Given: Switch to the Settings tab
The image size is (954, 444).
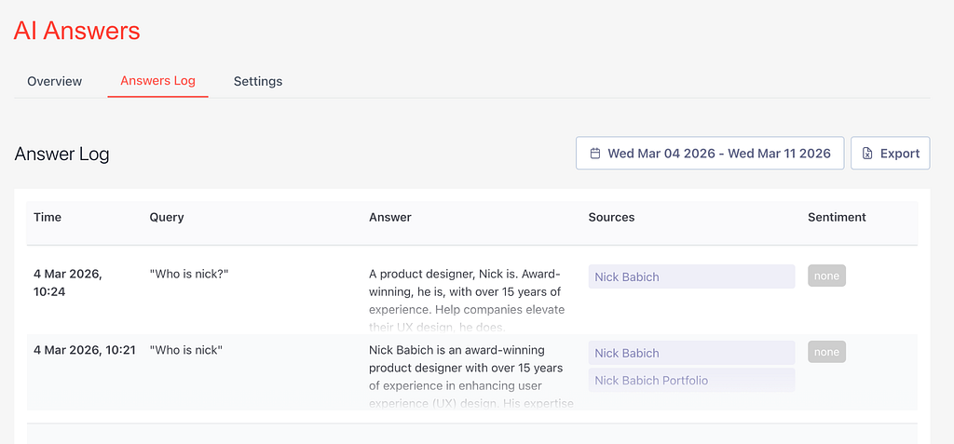Looking at the screenshot, I should (x=257, y=81).
